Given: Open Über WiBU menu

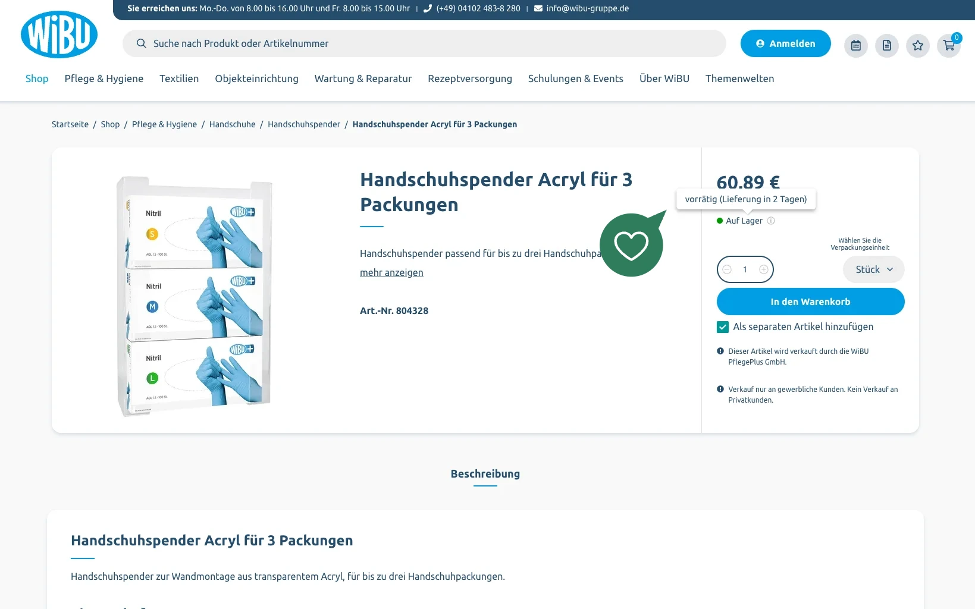Looking at the screenshot, I should (x=664, y=79).
